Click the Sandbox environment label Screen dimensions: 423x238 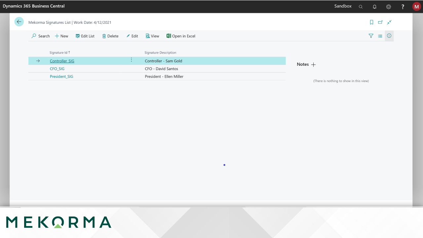[x=343, y=6]
